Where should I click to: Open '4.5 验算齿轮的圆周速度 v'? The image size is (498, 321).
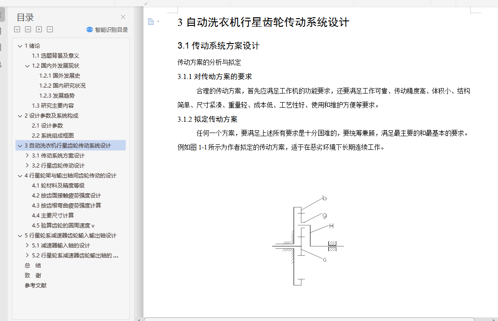63,225
